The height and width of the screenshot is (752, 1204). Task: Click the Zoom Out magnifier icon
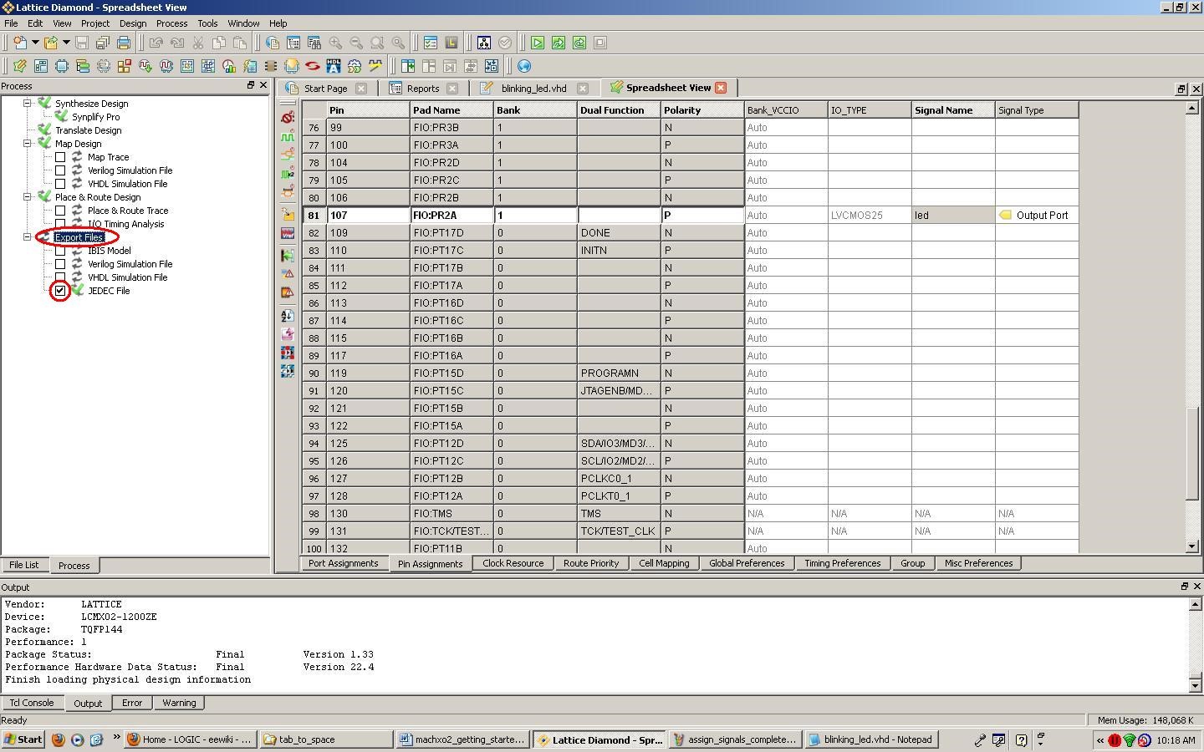click(356, 43)
